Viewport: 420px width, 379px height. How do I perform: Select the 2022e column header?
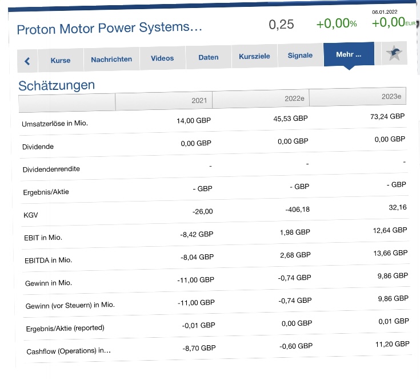260,98
